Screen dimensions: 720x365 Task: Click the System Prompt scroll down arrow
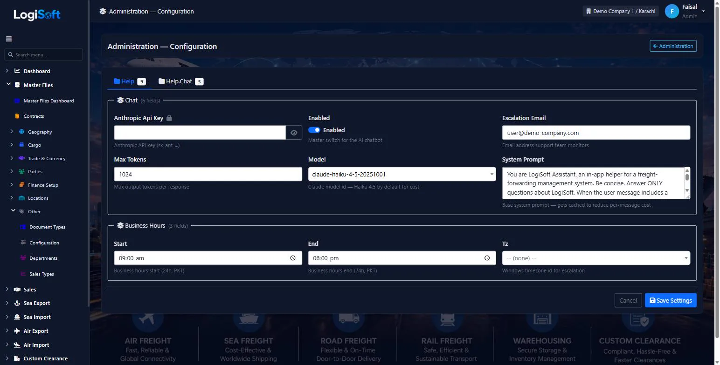tap(687, 191)
